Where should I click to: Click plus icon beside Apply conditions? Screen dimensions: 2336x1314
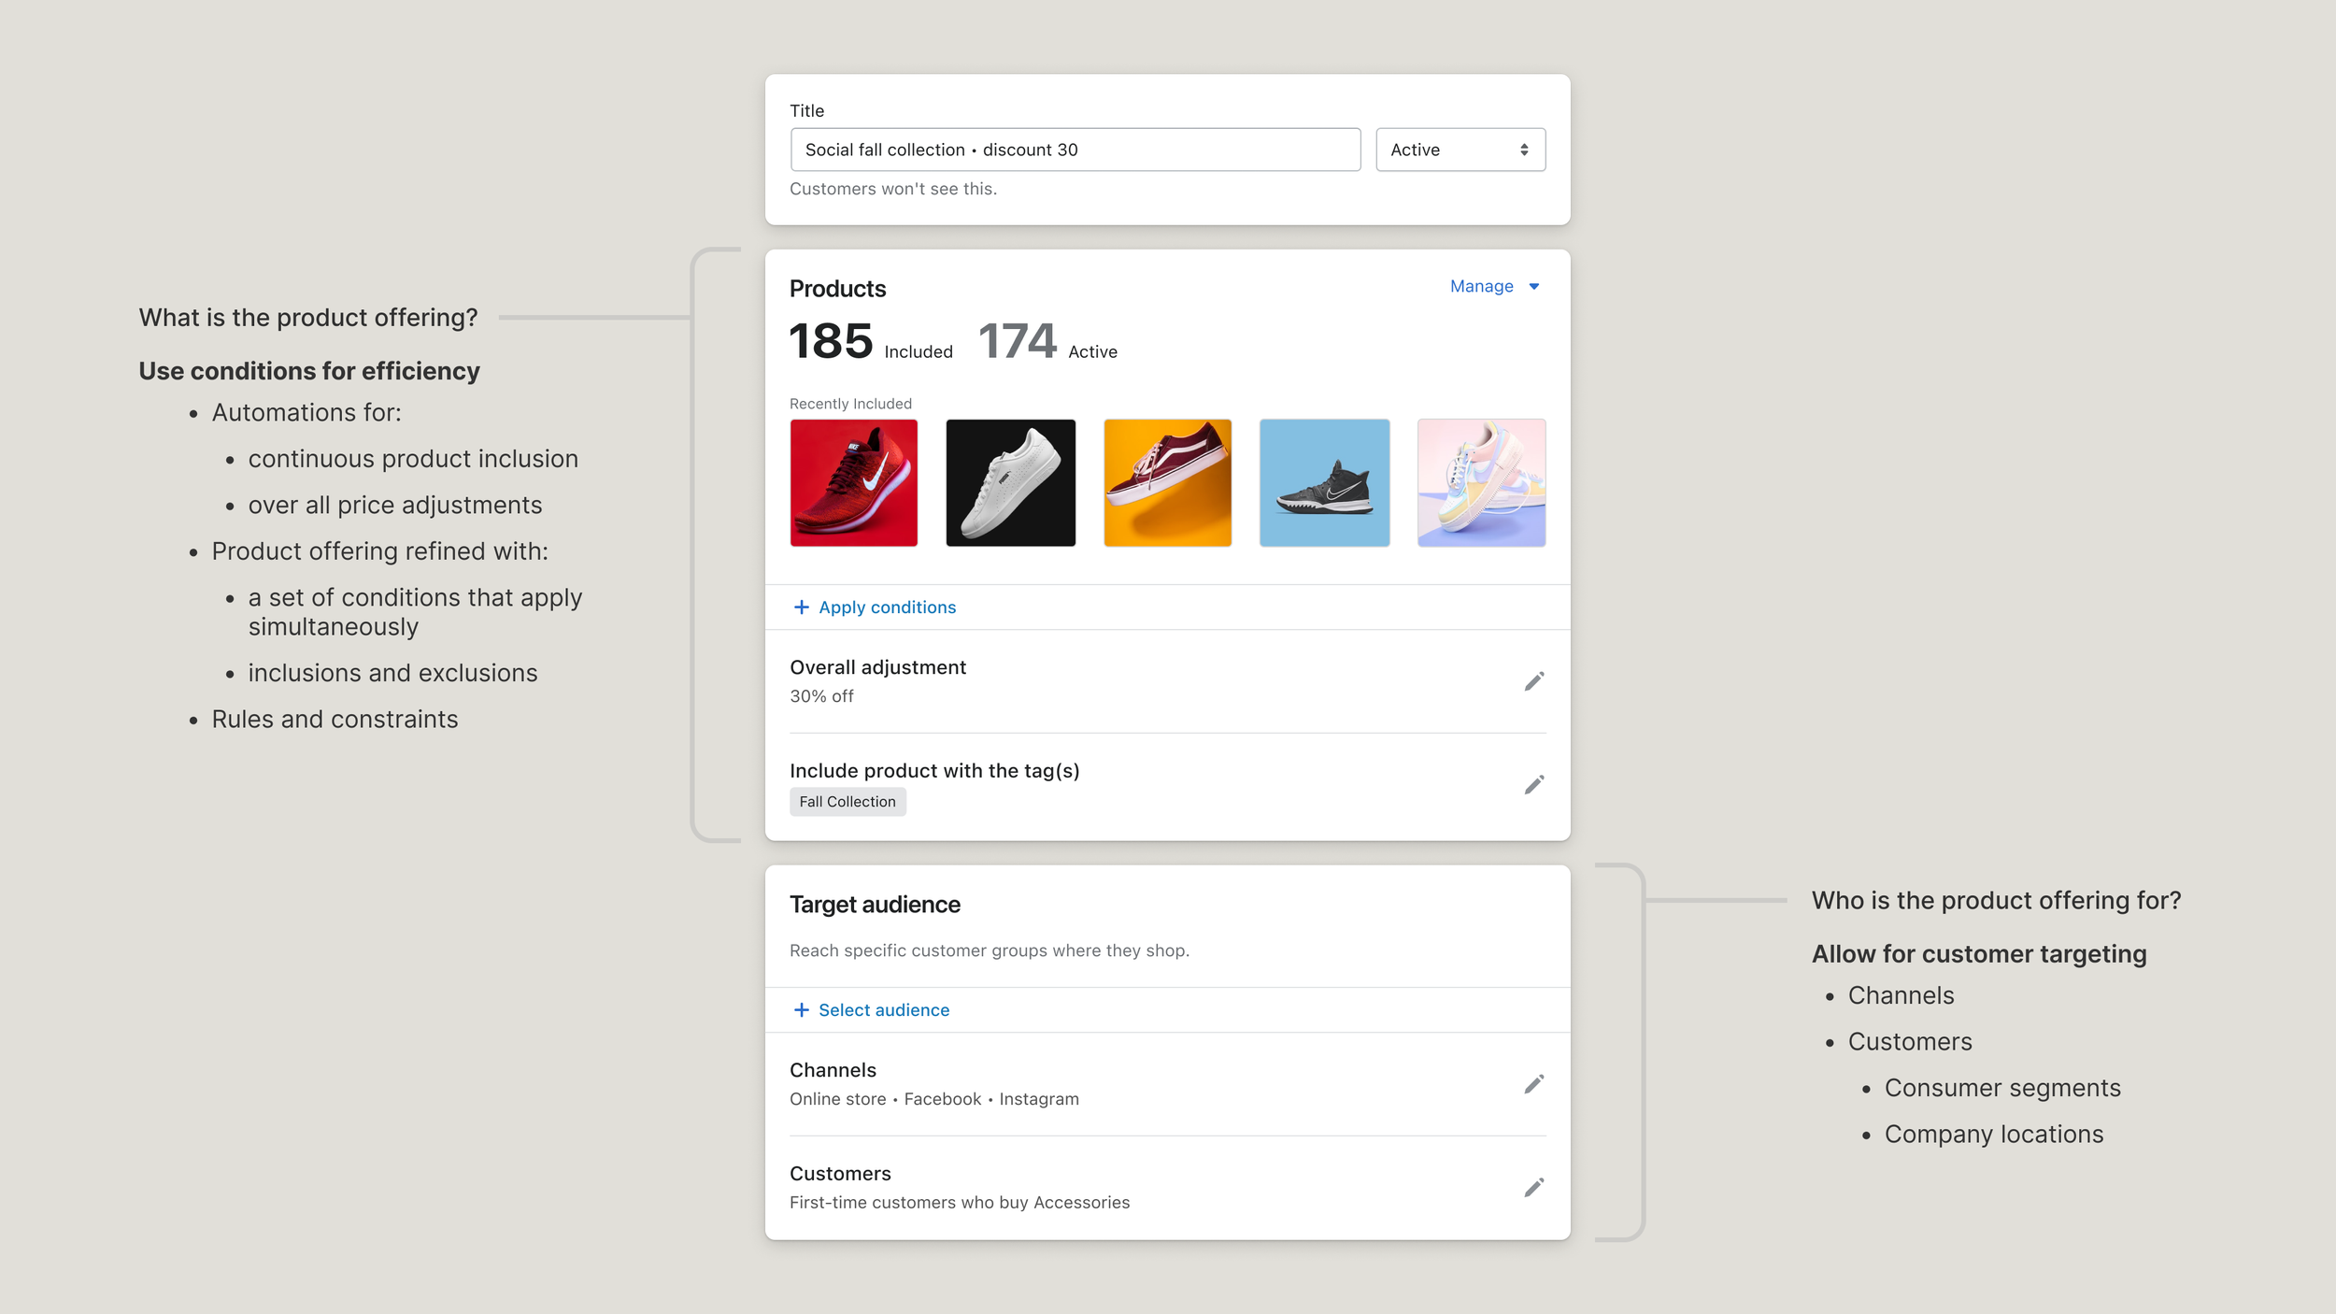coord(801,607)
